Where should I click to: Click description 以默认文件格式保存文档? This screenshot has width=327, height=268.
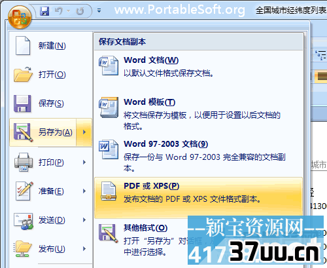click(169, 73)
